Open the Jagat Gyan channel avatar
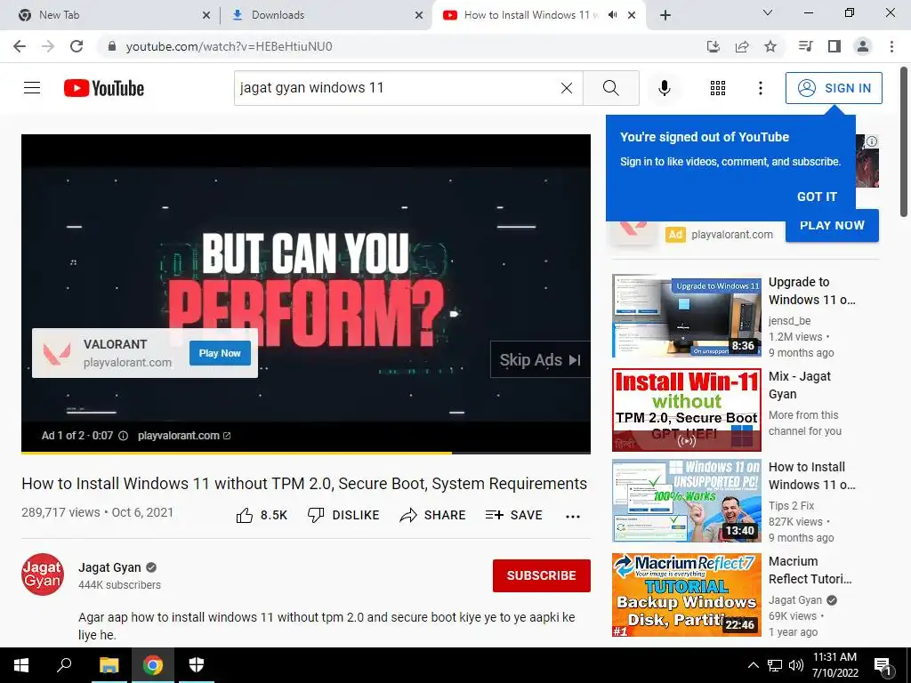The height and width of the screenshot is (683, 911). coord(43,575)
